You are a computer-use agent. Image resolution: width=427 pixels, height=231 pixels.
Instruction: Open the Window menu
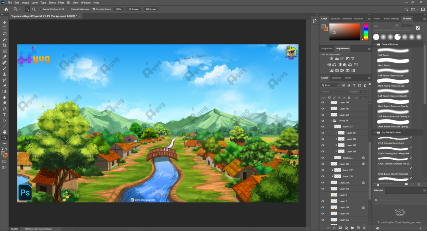(86, 2)
